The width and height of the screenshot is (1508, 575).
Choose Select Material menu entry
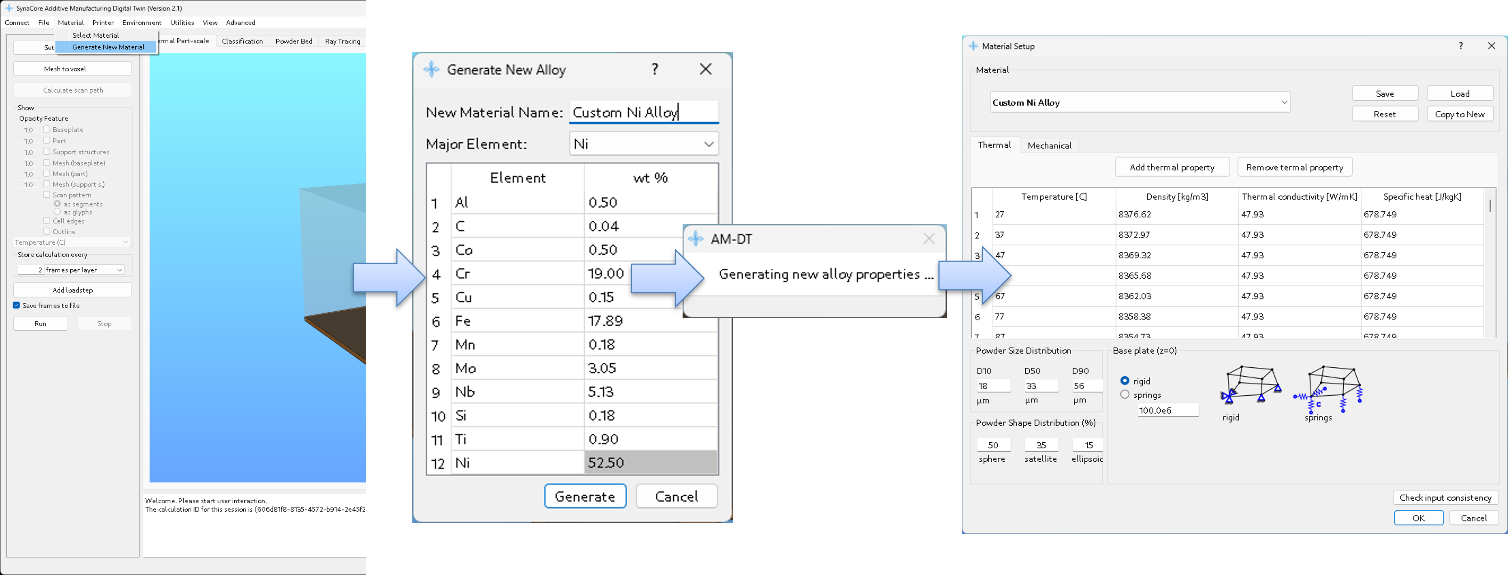coord(106,35)
